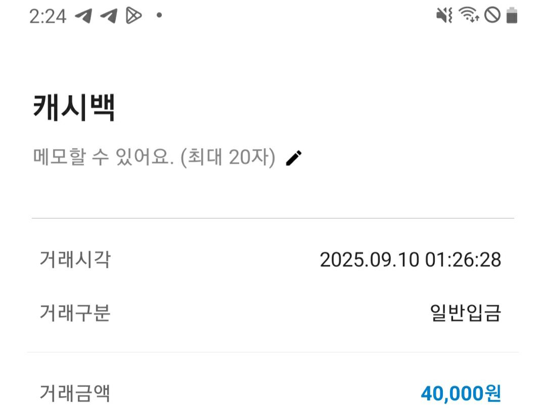Tap the 일반입금 transaction type value
The width and height of the screenshot is (546, 417).
click(x=466, y=312)
